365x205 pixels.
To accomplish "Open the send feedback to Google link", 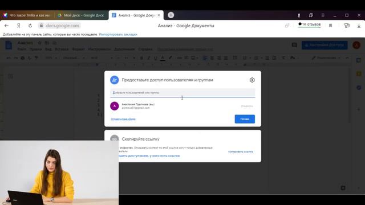I will click(x=123, y=119).
